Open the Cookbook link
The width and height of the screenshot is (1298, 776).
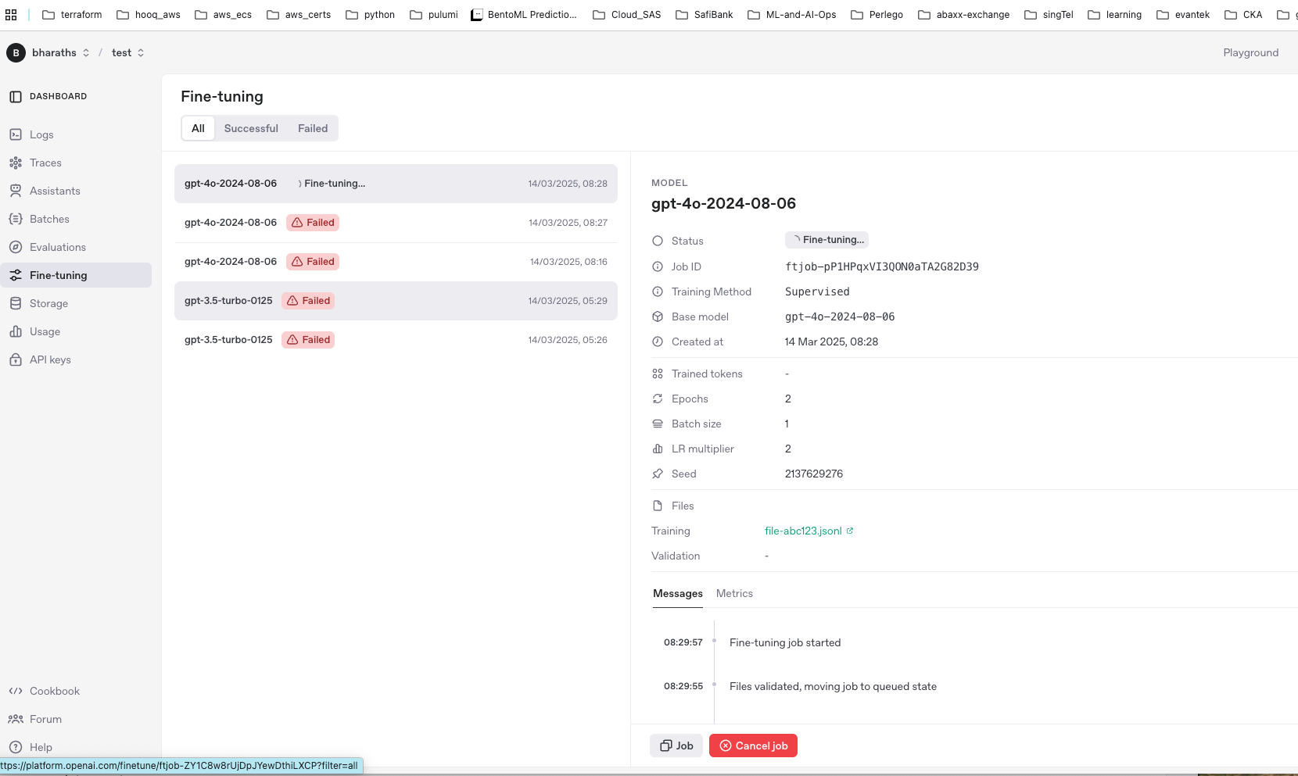pyautogui.click(x=55, y=691)
